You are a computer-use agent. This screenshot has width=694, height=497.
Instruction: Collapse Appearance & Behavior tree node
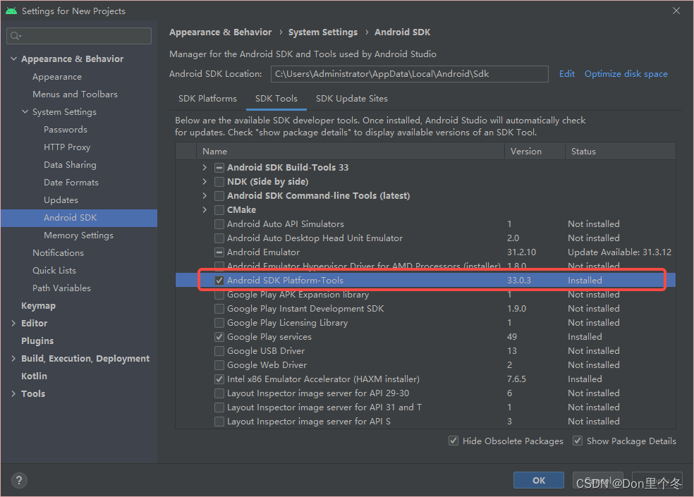[x=13, y=59]
